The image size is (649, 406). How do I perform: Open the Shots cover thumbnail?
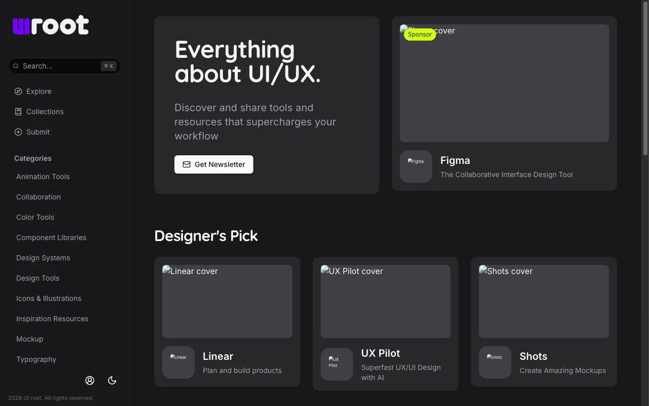click(x=544, y=301)
